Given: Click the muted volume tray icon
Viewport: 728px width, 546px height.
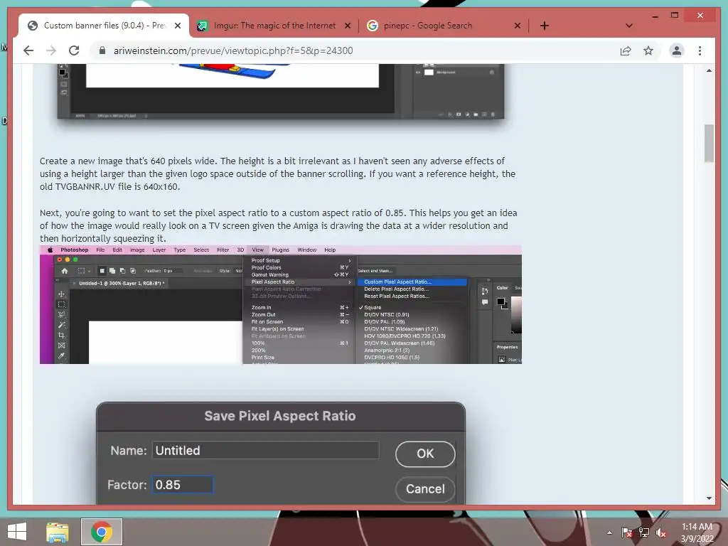Looking at the screenshot, I should pos(661,532).
